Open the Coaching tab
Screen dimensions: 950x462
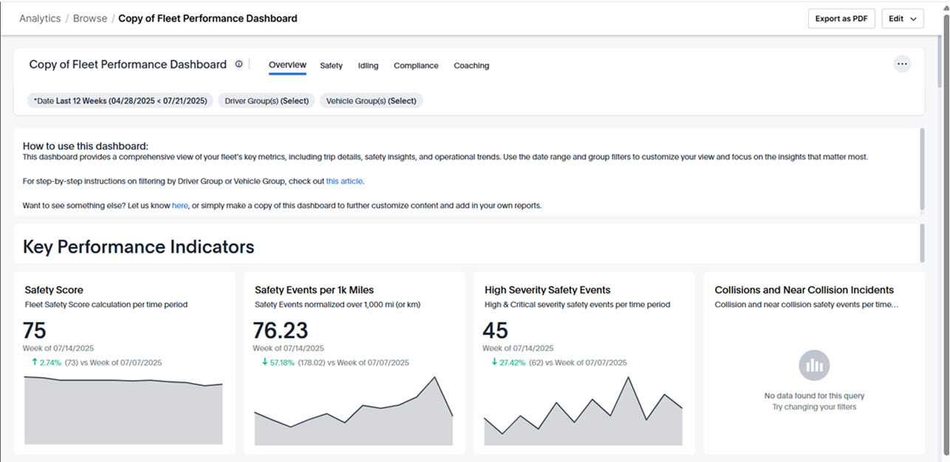coord(471,66)
